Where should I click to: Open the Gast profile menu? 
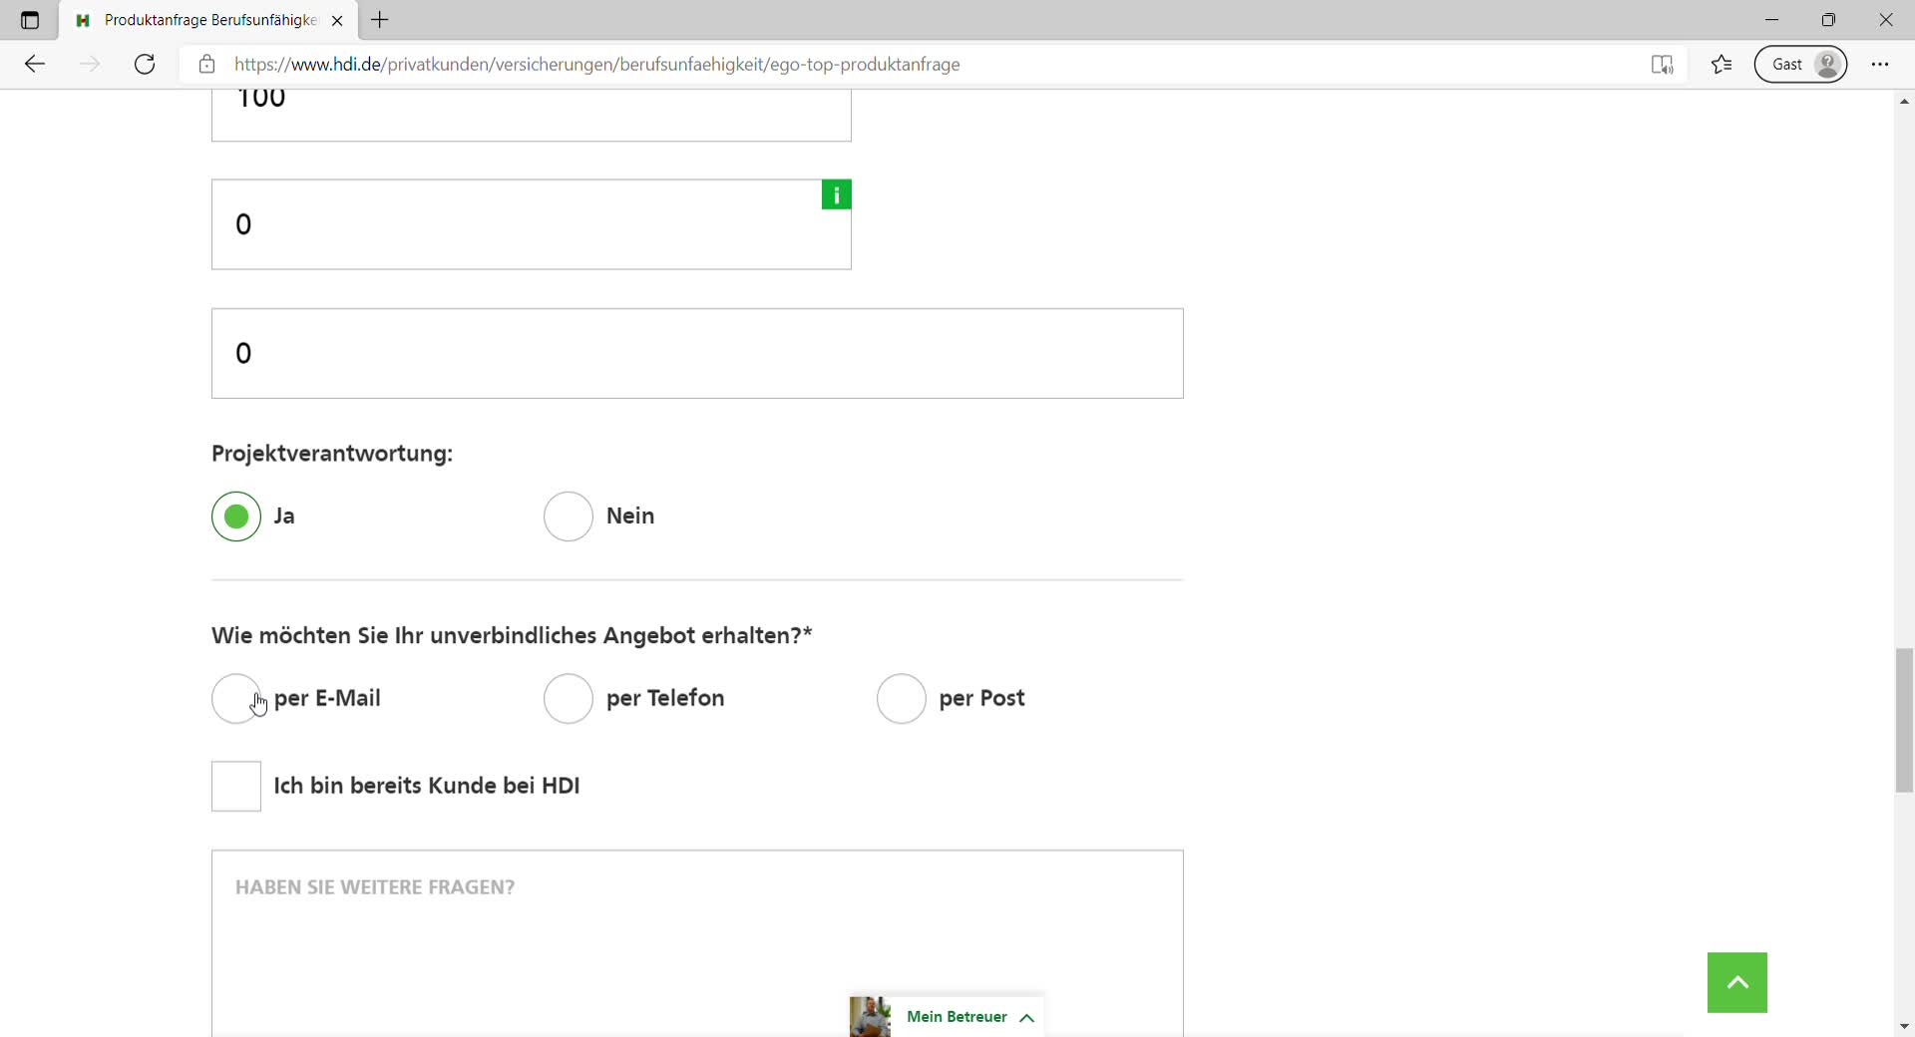tap(1800, 65)
